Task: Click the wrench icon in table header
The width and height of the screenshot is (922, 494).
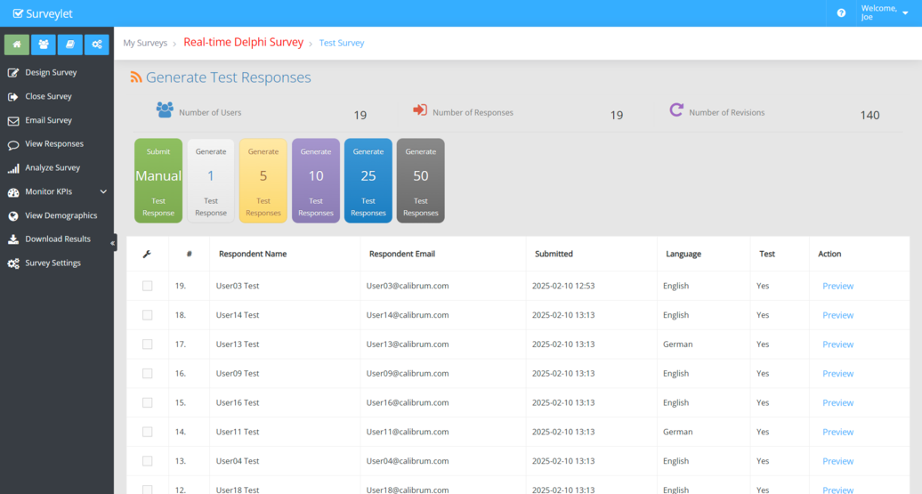Action: (147, 254)
